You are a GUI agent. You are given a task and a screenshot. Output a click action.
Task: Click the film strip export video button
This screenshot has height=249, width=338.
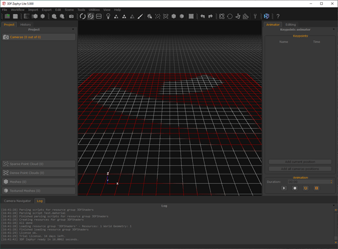click(x=317, y=188)
